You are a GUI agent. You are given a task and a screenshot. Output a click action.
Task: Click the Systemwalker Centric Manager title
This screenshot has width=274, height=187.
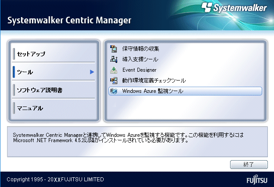[x=69, y=21]
